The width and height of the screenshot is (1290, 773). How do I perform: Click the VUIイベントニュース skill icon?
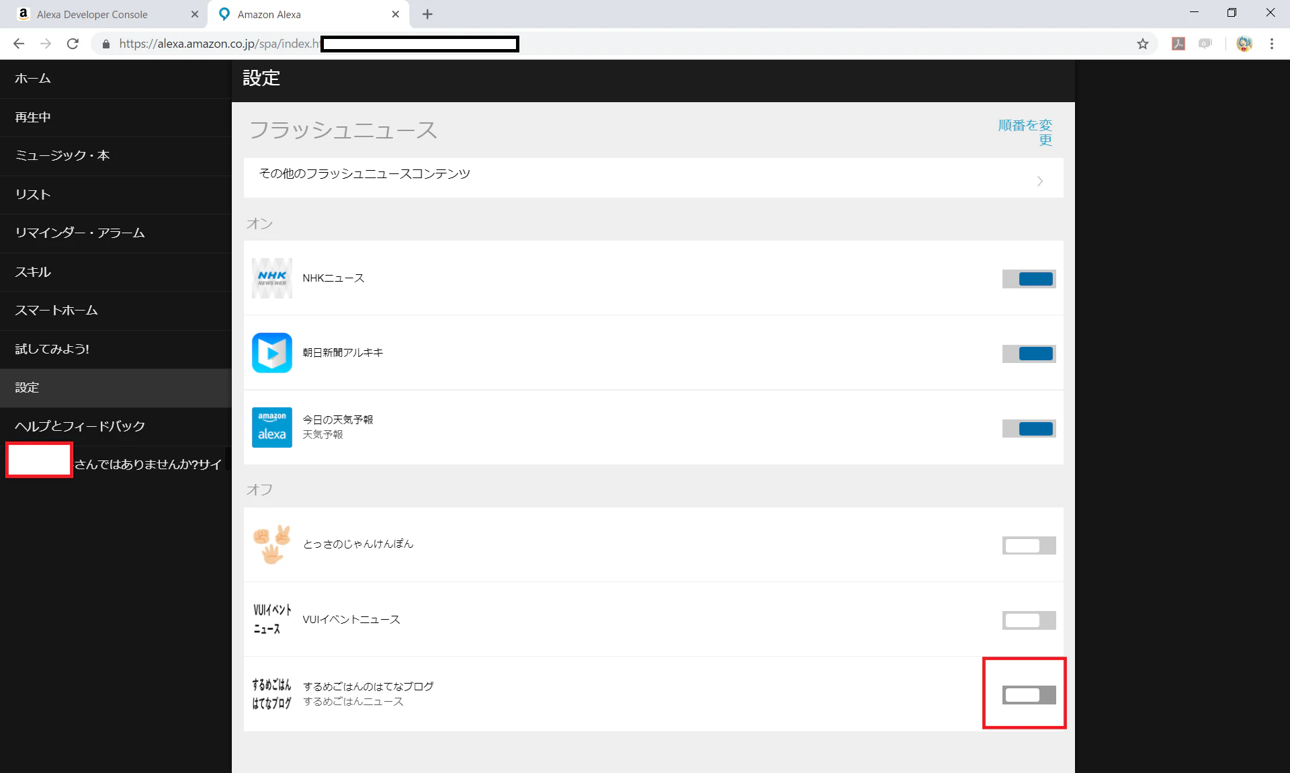coord(271,619)
